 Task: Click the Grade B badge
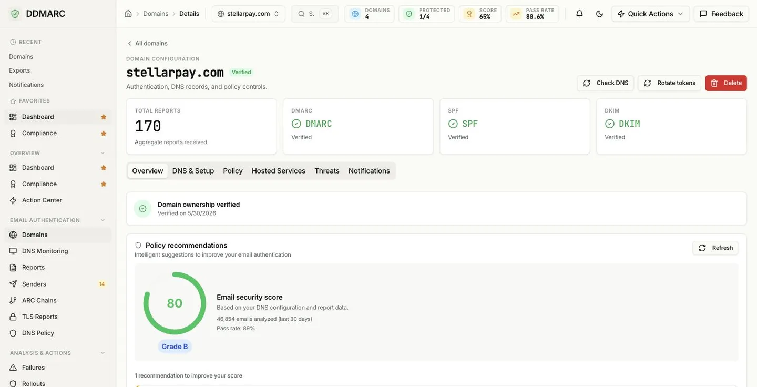point(175,347)
